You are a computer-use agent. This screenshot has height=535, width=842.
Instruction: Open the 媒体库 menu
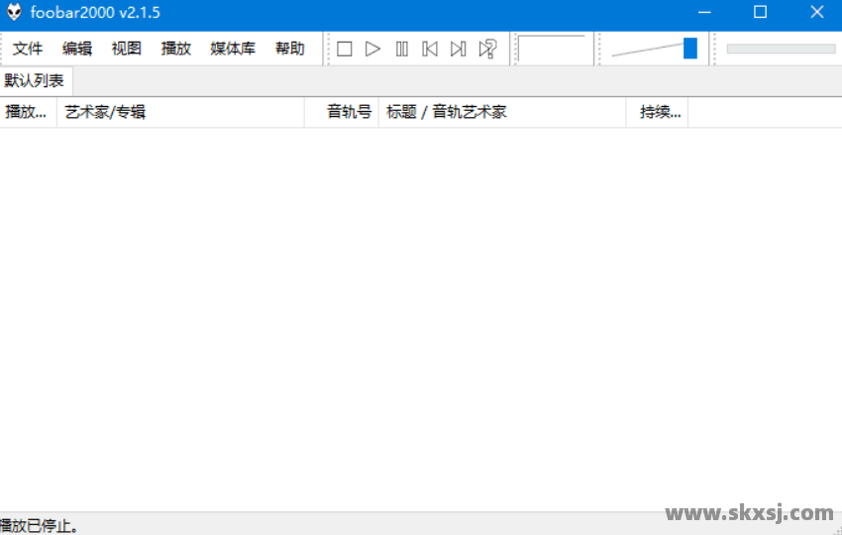pos(233,49)
